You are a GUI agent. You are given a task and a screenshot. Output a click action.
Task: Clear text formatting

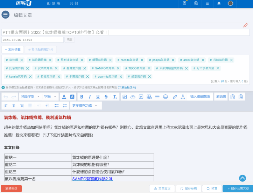click(x=115, y=97)
